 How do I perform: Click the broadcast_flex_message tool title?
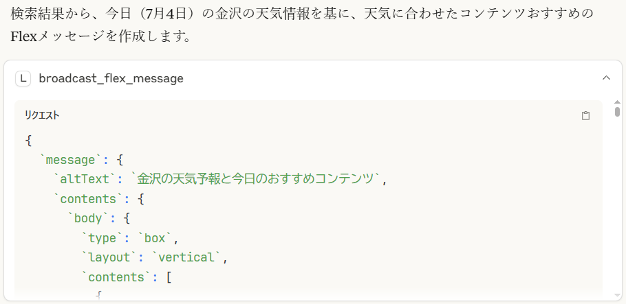point(111,78)
